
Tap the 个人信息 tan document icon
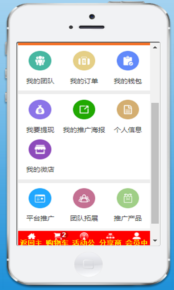point(128,109)
